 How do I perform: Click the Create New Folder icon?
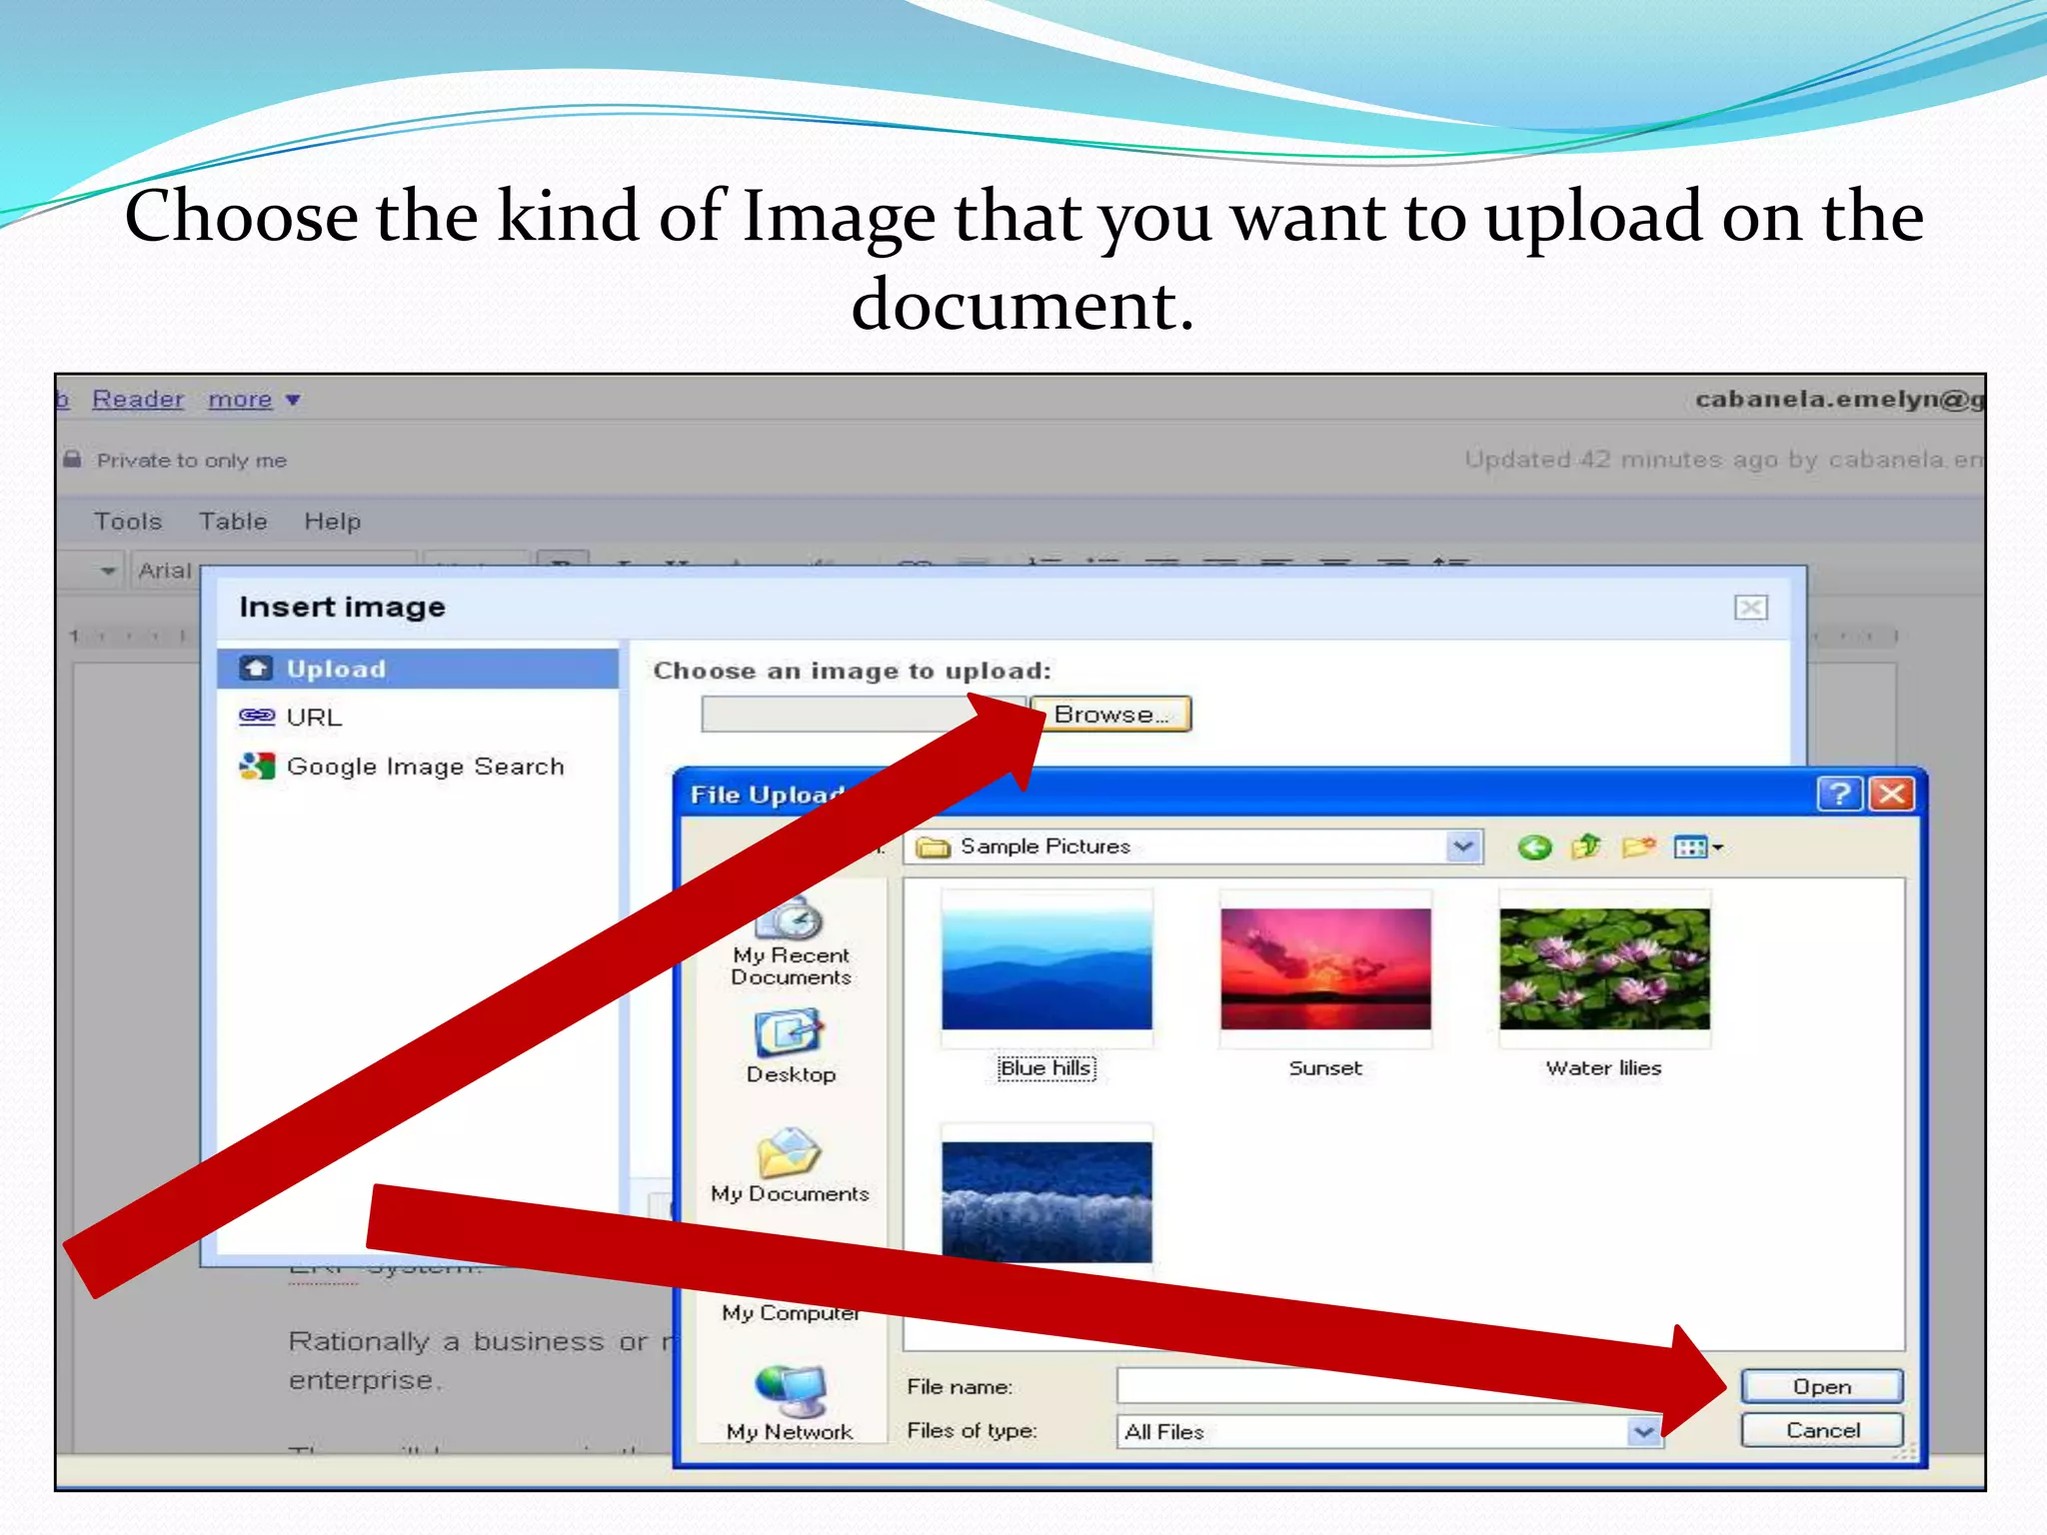coord(1638,847)
